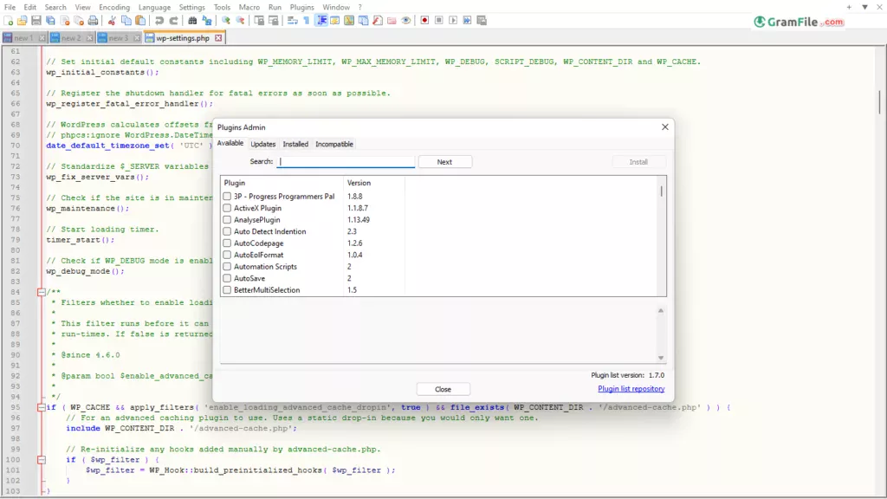Click the plugin Search input field
The height and width of the screenshot is (499, 887).
click(346, 162)
